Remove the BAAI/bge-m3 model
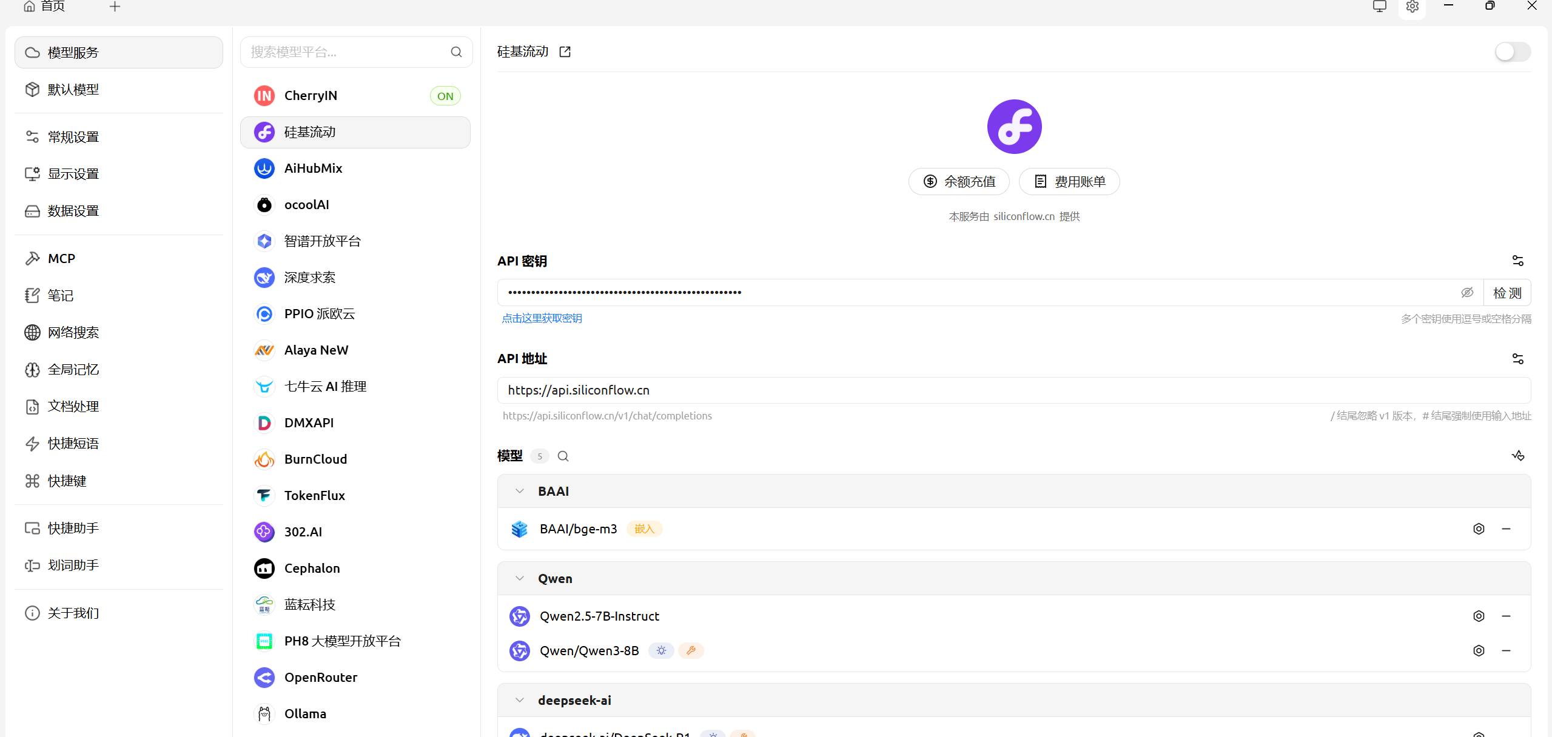 tap(1506, 529)
